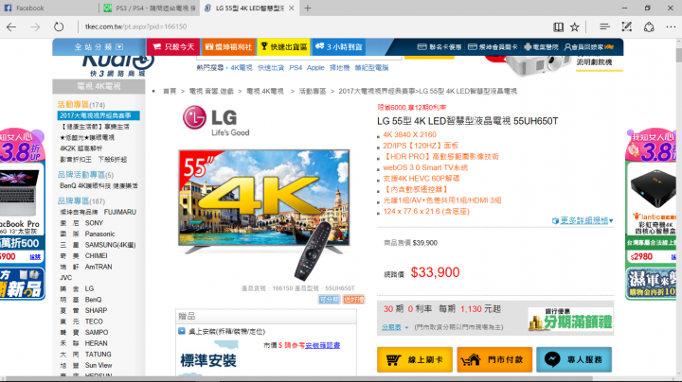Select 2017大電視視界經典賽事 sidebar item
The height and width of the screenshot is (382, 682).
click(99, 115)
